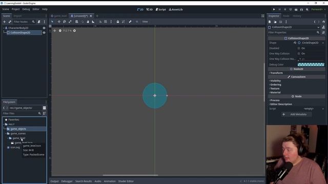
Task: Zoom in with the plus button
Action: [74, 31]
